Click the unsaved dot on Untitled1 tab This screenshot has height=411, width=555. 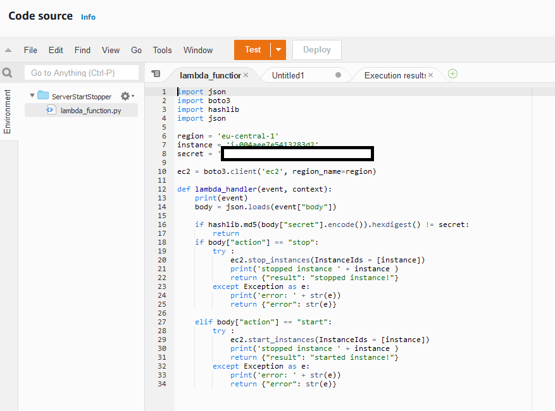[338, 75]
